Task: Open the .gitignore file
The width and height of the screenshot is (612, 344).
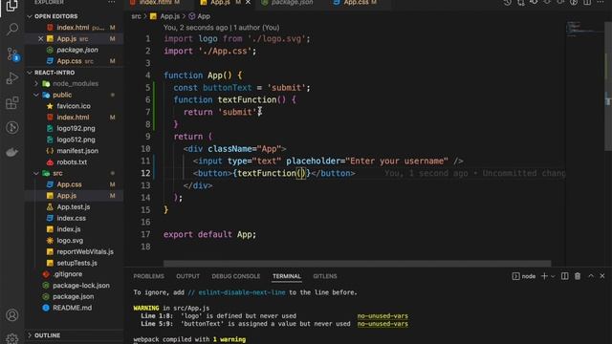Action: click(x=68, y=274)
